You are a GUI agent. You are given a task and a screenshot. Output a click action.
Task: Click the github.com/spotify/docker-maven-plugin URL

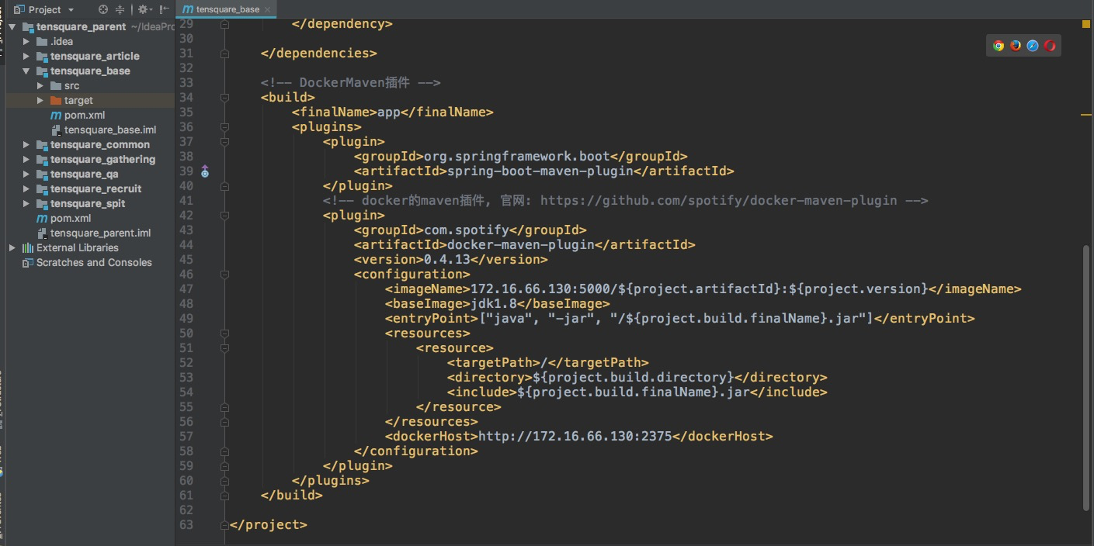click(719, 201)
